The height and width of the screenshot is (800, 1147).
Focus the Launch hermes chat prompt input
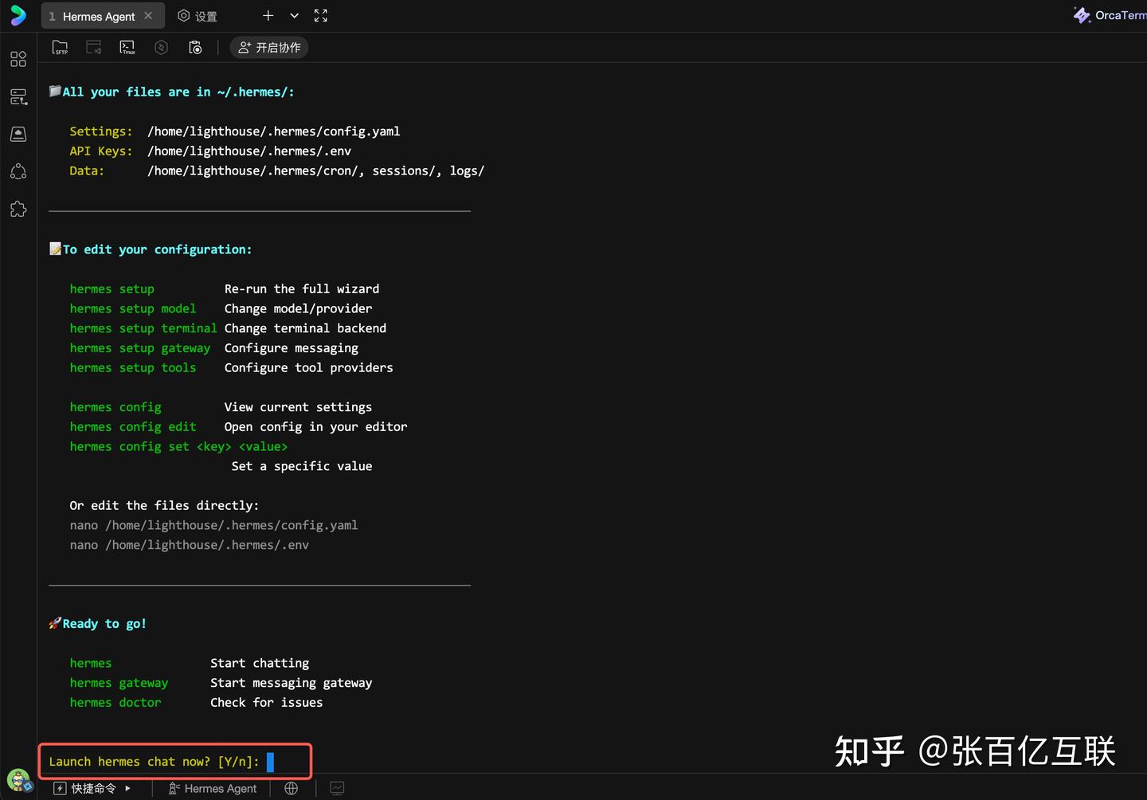[270, 762]
